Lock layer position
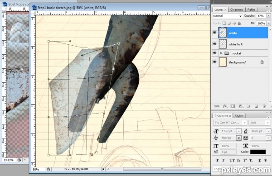 point(234,23)
